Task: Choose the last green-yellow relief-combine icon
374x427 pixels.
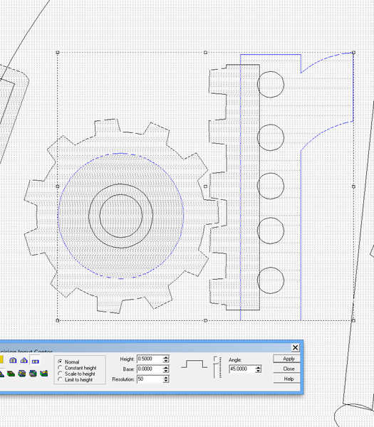Action: click(44, 373)
